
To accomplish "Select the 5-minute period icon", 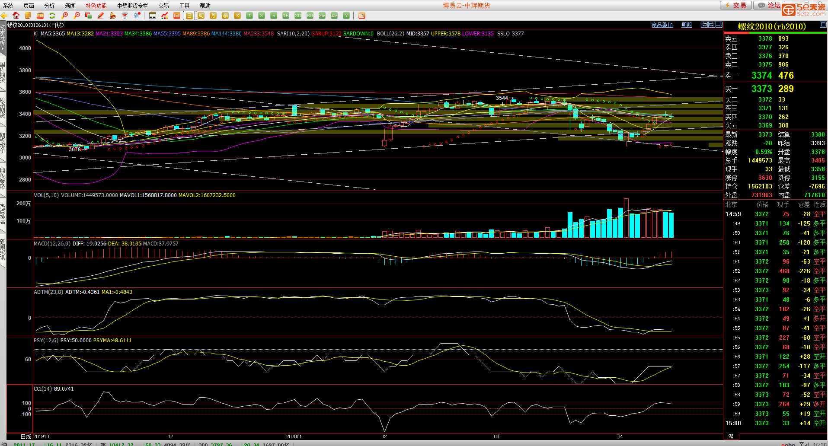I will 274,16.
